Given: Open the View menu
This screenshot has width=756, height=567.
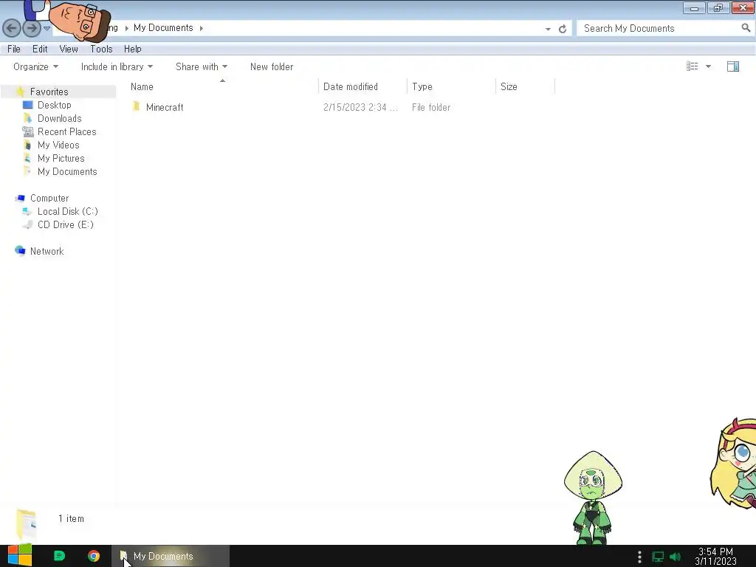Looking at the screenshot, I should [x=69, y=49].
